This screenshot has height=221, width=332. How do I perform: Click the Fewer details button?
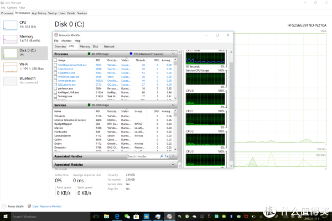tap(13, 206)
